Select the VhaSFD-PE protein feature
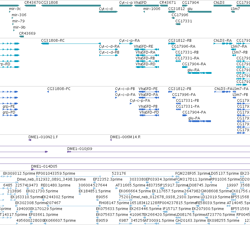250x225 pixels. (149, 92)
